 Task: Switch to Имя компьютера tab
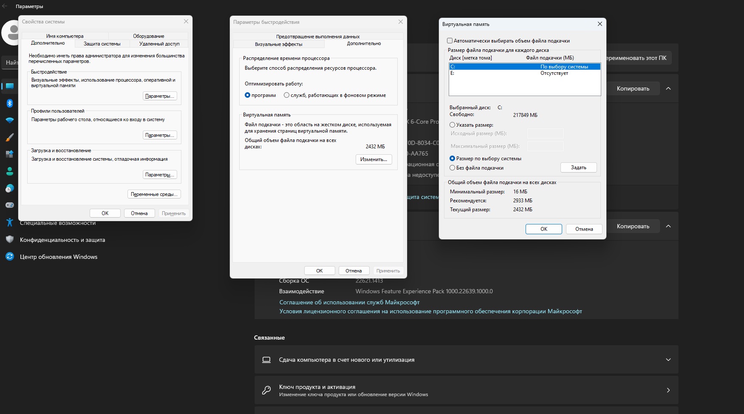65,36
